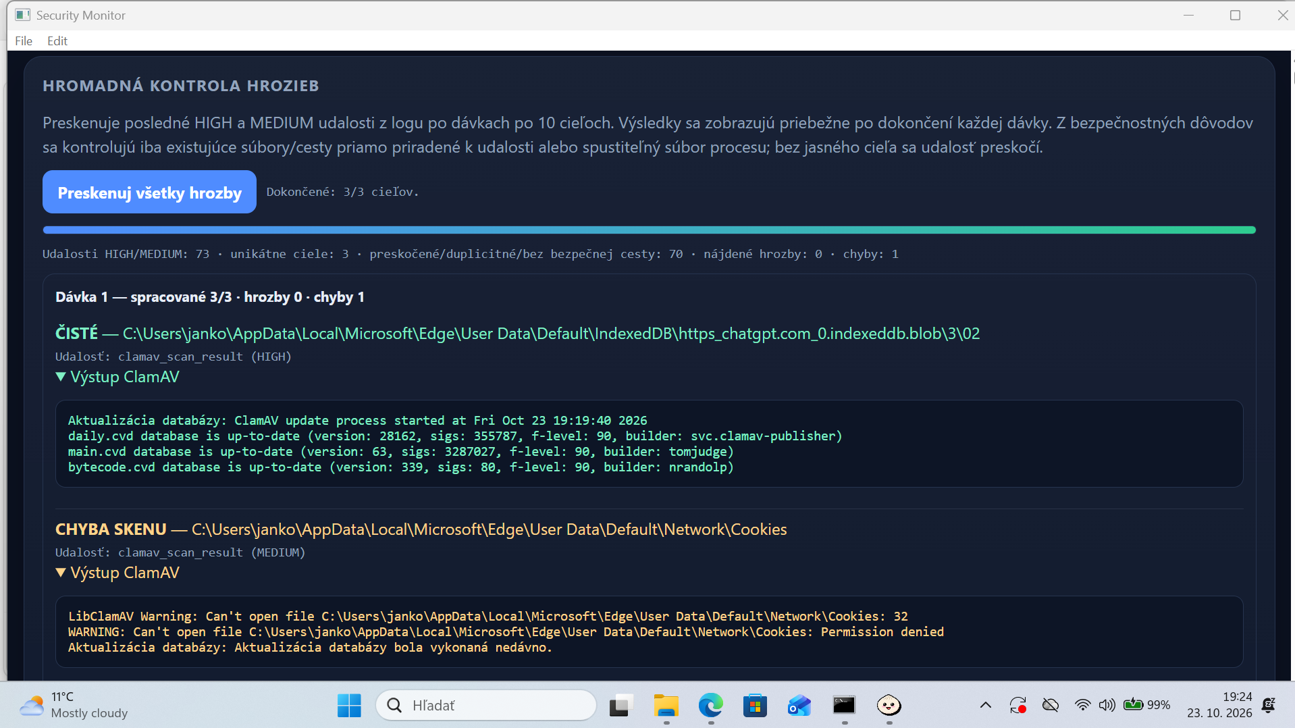Open notifications bell icon in tray
1295x728 pixels.
[x=1269, y=706]
